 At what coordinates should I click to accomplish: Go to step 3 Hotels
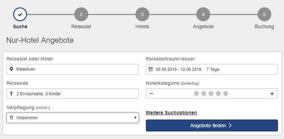142,14
